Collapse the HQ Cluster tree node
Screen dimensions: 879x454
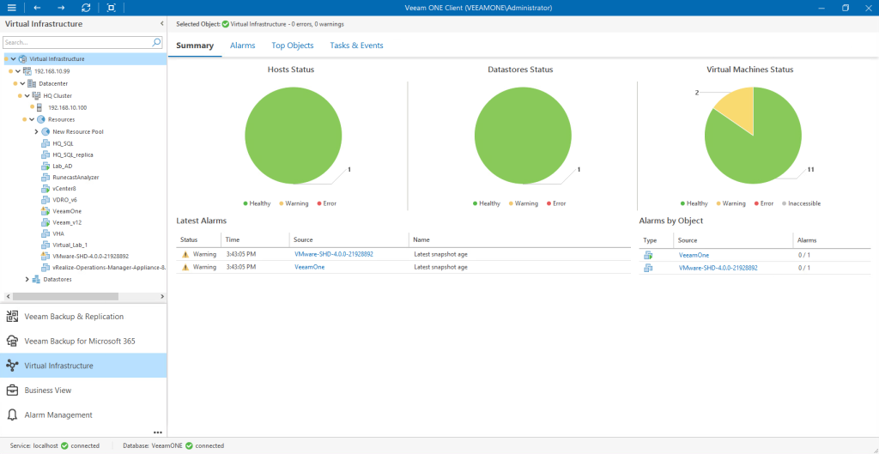[27, 96]
